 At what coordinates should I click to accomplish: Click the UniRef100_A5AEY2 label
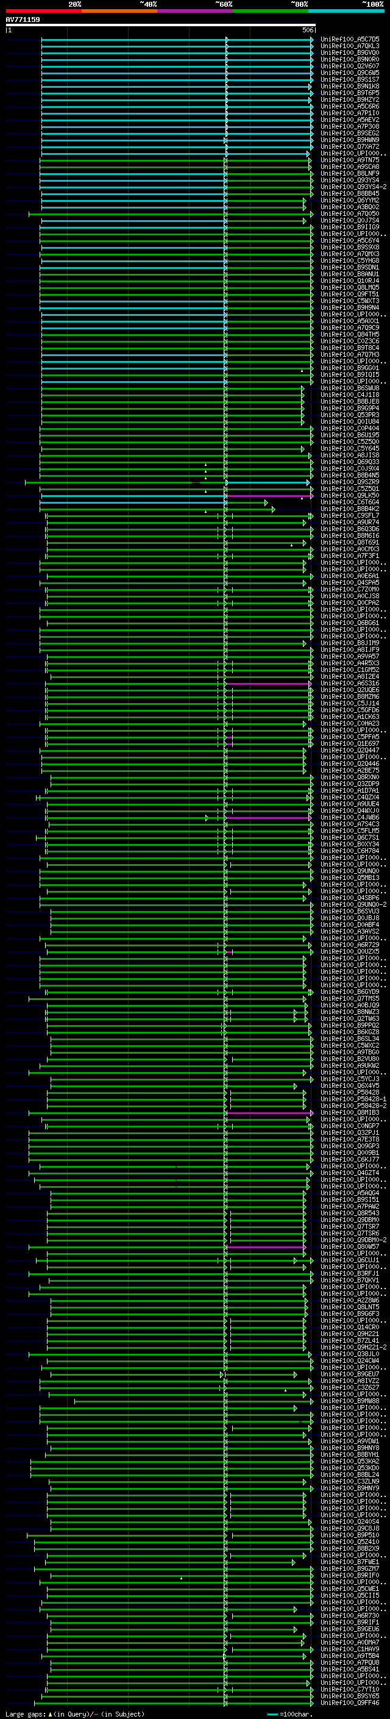click(x=350, y=120)
